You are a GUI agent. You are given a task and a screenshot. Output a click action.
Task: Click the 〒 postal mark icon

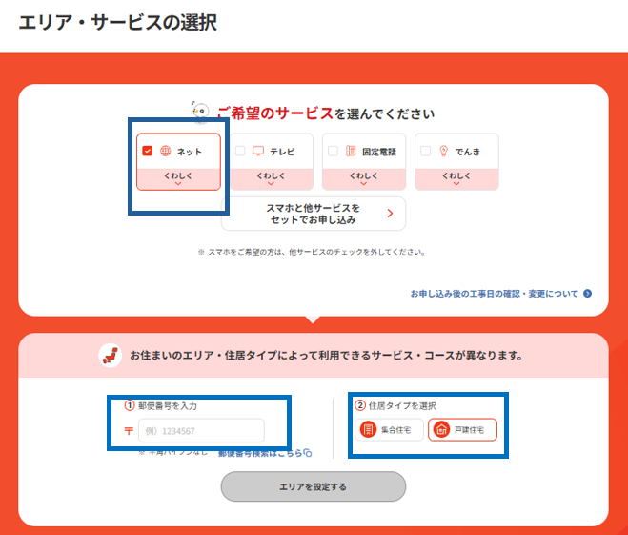click(129, 431)
